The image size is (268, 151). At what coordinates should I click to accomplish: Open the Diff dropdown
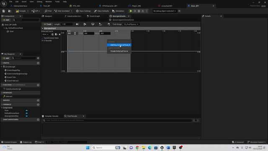tap(36, 11)
